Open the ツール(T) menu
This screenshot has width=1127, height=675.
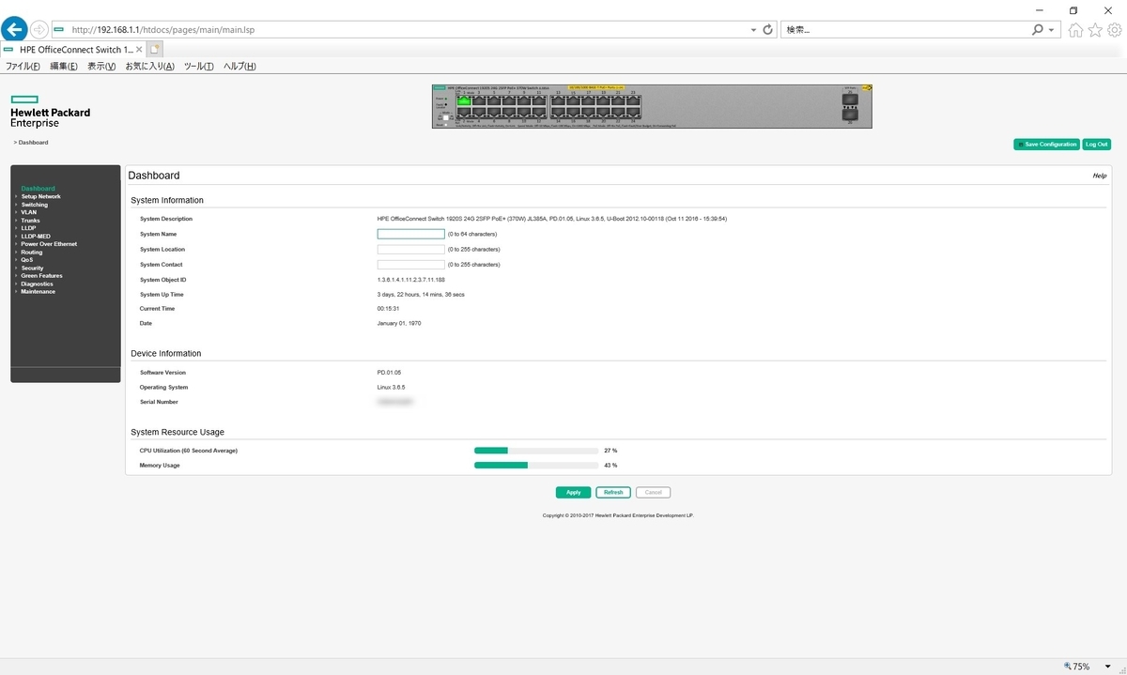pyautogui.click(x=198, y=67)
